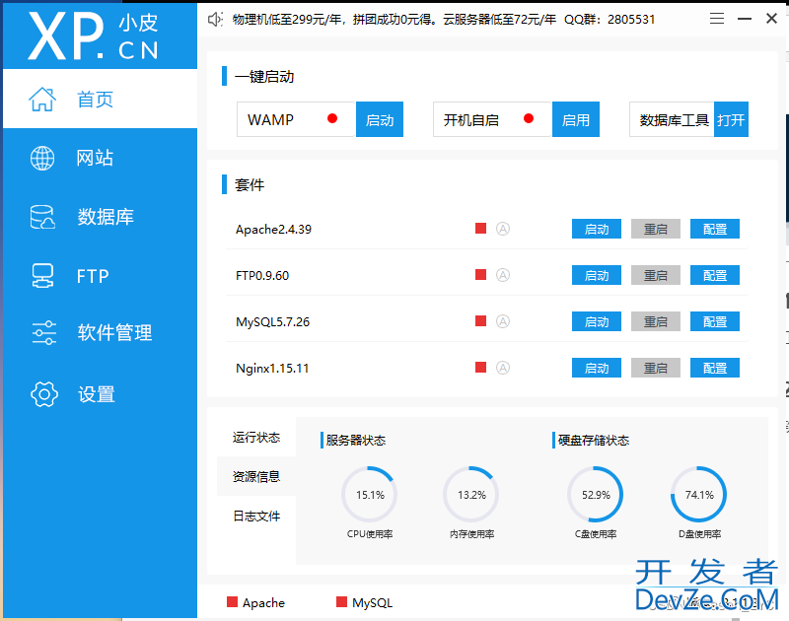This screenshot has height=621, width=789.
Task: Click WAMP red status dot
Action: tap(332, 118)
